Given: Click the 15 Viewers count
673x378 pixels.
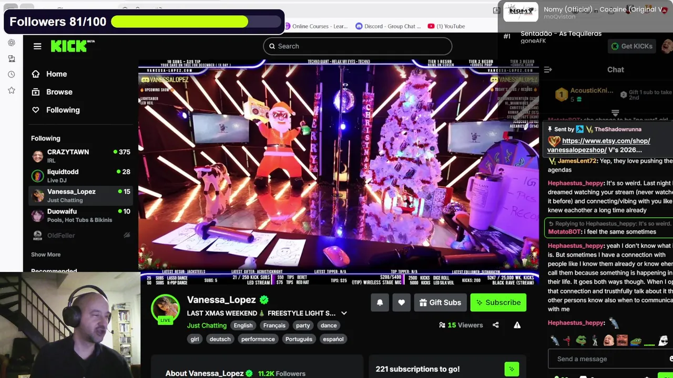Looking at the screenshot, I should pyautogui.click(x=461, y=325).
